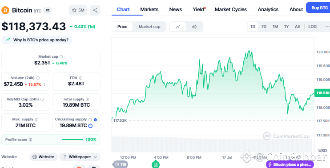The height and width of the screenshot is (168, 330).
Task: Click the Profile score progress bar
Action: pos(72,140)
